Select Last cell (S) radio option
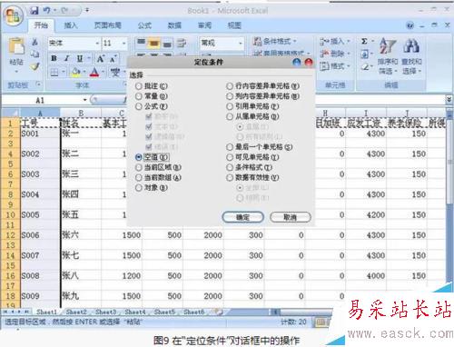 [x=230, y=147]
